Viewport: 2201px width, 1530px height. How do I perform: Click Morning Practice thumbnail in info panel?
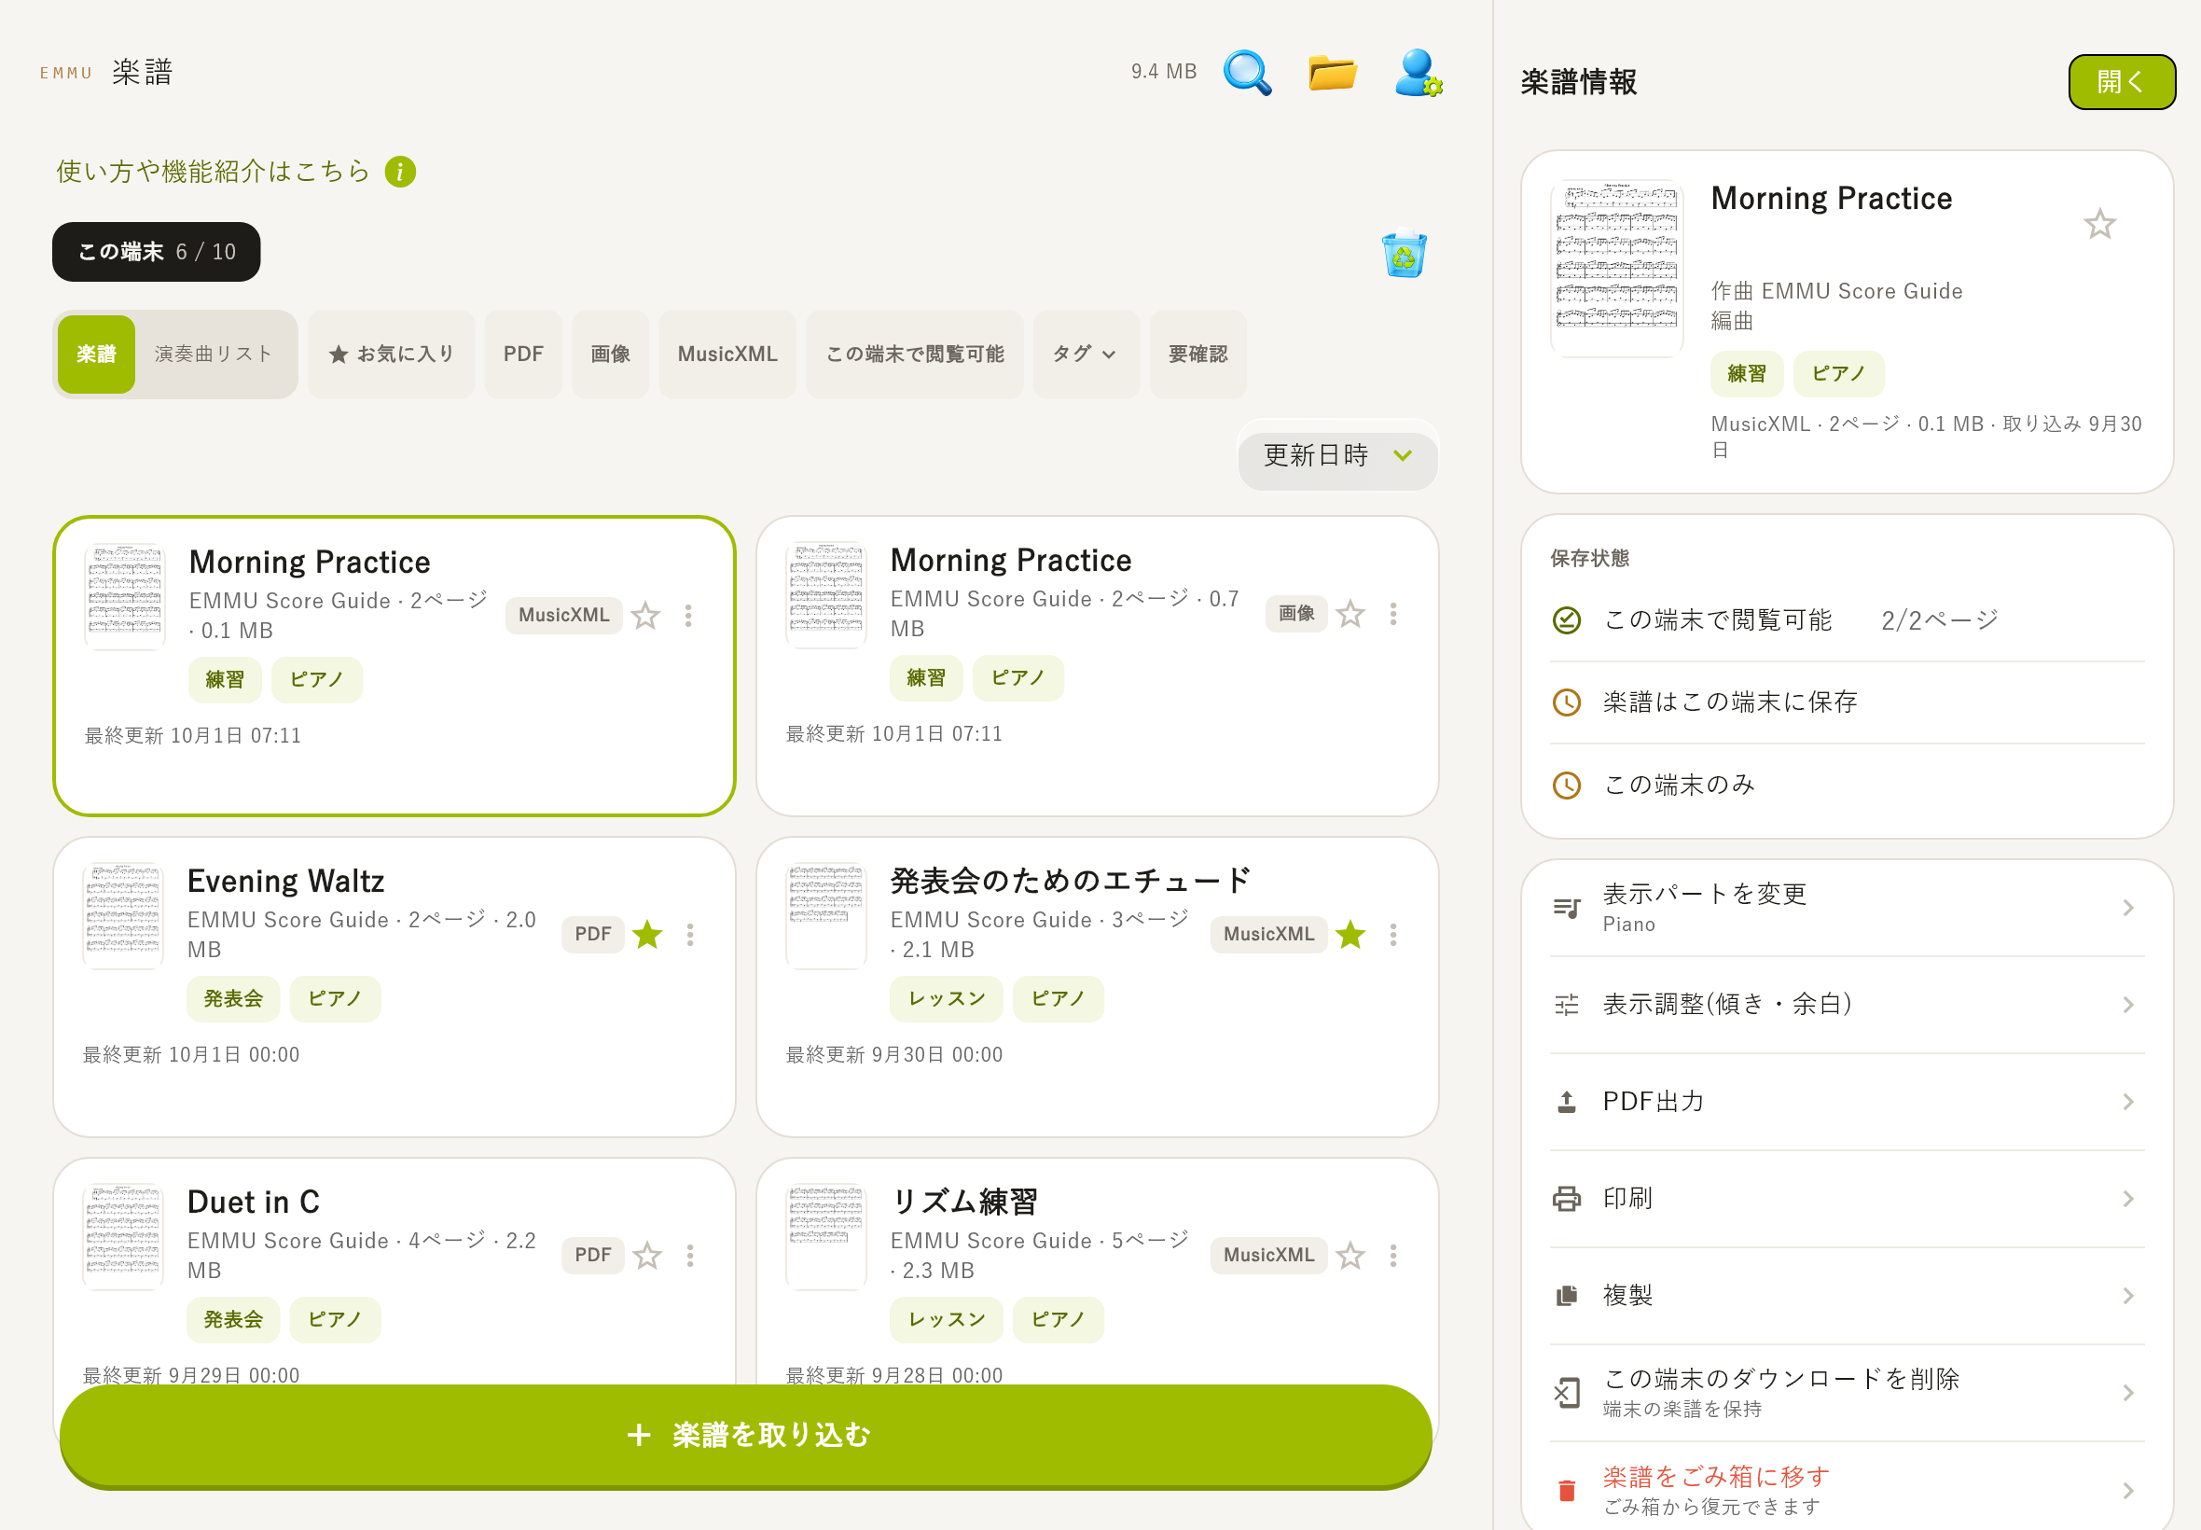pos(1616,269)
